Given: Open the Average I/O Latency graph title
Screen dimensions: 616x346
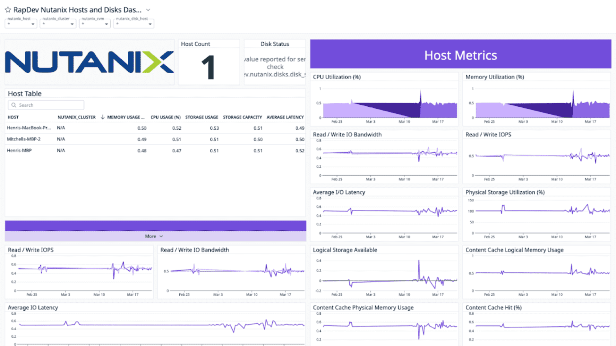Looking at the screenshot, I should 339,192.
